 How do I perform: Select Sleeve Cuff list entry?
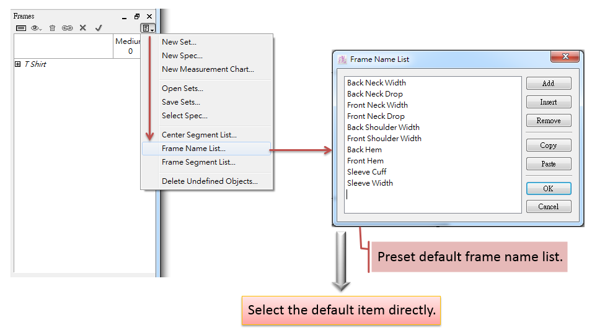[366, 172]
